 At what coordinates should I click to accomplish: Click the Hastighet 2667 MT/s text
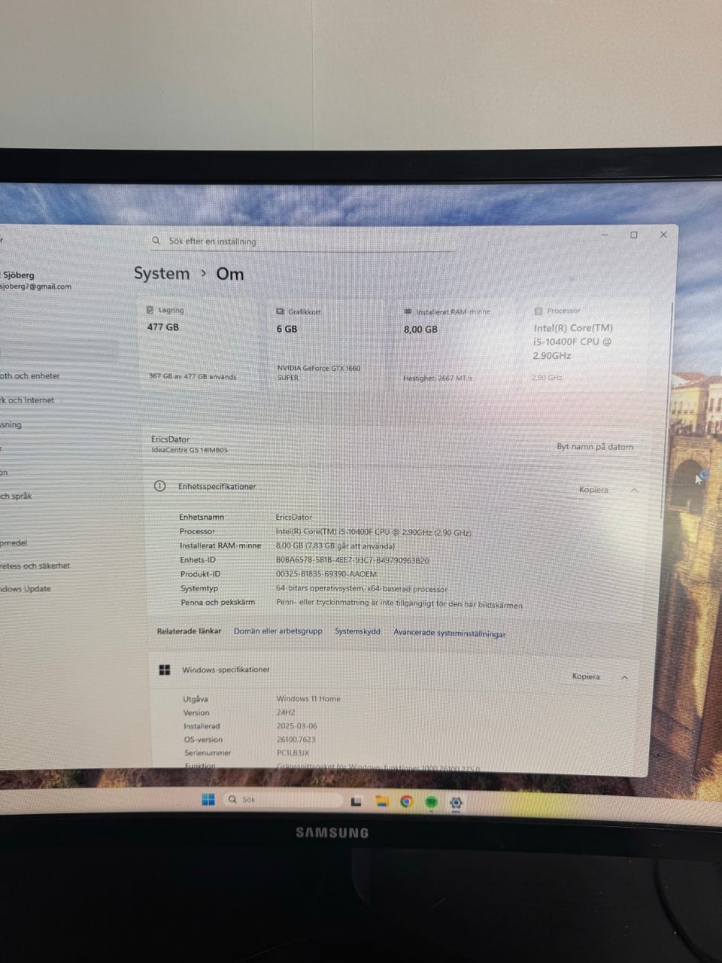coord(438,378)
